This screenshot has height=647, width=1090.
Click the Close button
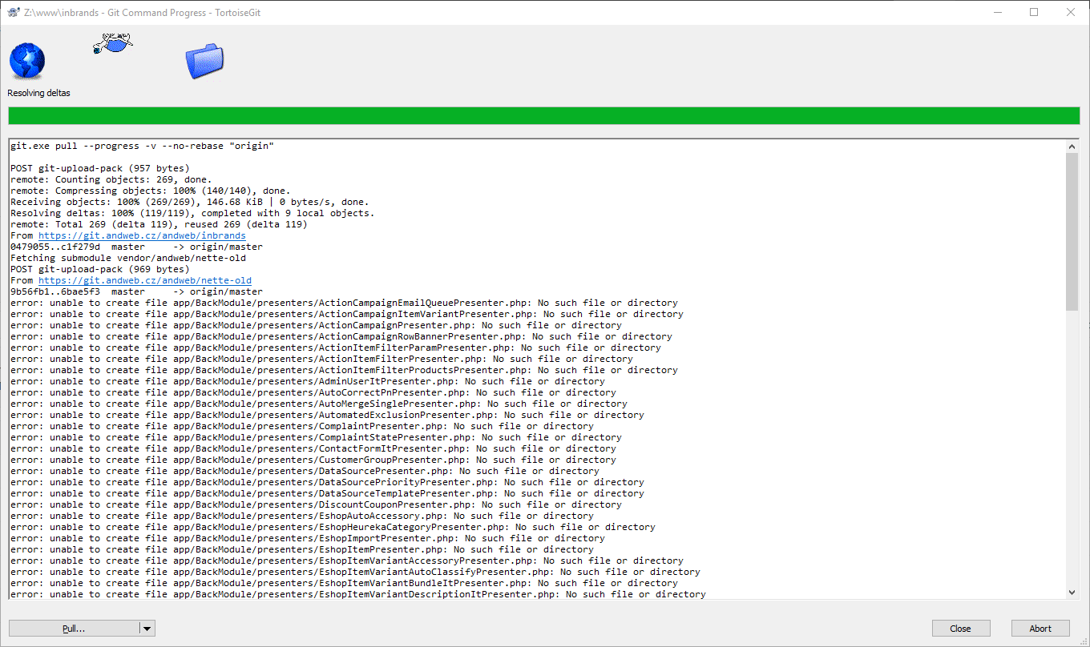click(x=961, y=629)
